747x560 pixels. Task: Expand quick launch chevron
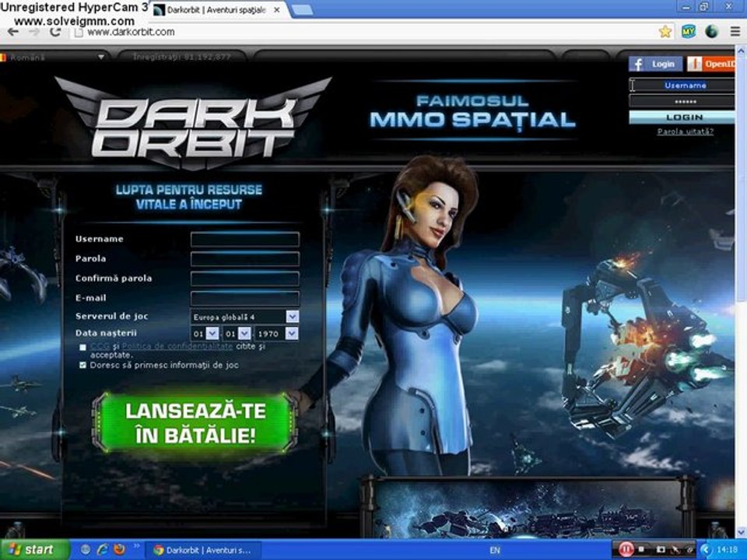(x=136, y=546)
